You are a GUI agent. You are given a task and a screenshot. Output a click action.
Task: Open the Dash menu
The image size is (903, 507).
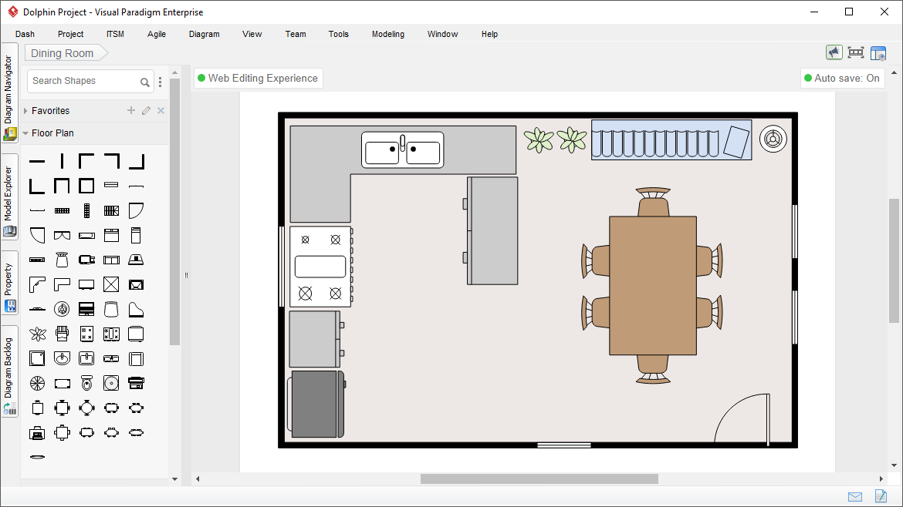[25, 34]
